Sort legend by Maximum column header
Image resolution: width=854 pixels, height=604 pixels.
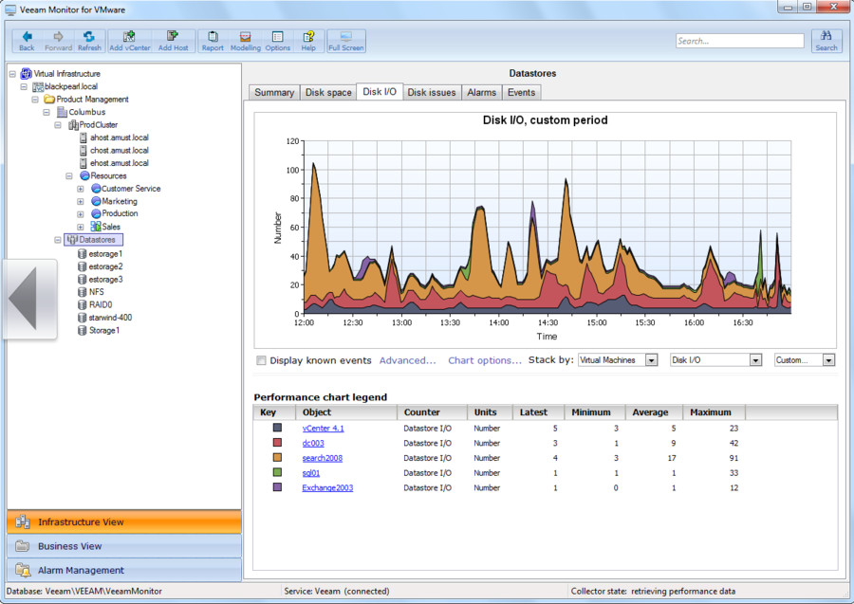(x=713, y=412)
